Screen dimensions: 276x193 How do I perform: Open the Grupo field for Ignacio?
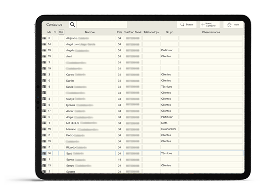[x=169, y=105]
